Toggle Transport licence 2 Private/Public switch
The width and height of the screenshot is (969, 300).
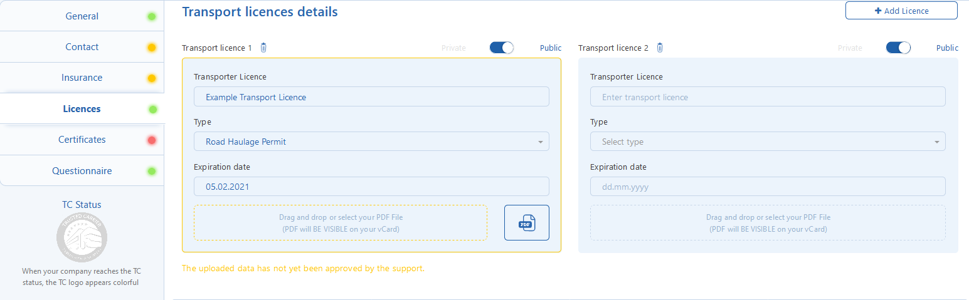pyautogui.click(x=898, y=48)
